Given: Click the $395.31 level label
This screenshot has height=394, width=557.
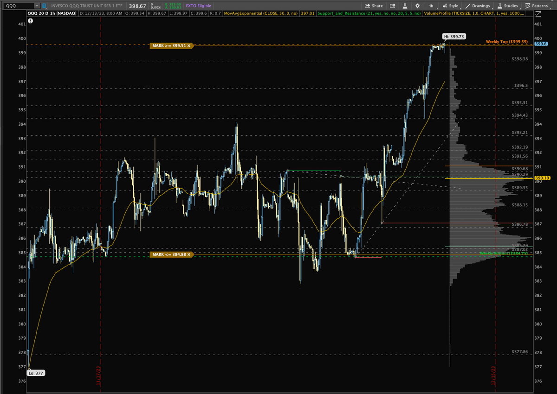Looking at the screenshot, I should (519, 102).
